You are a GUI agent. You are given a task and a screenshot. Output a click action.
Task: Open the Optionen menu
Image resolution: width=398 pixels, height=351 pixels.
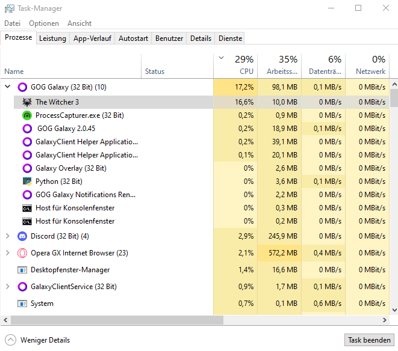click(x=44, y=23)
